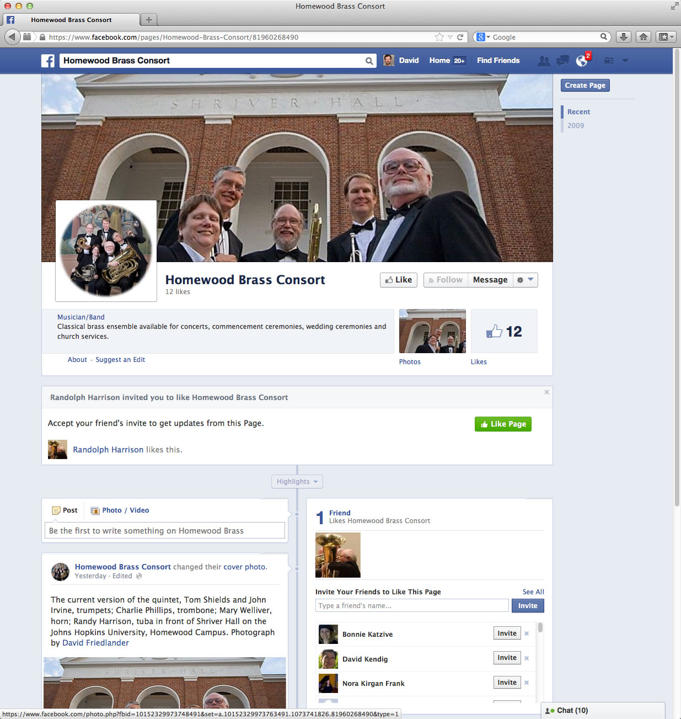This screenshot has height=719, width=681.
Task: Reload the page with the refresh icon
Action: point(460,37)
